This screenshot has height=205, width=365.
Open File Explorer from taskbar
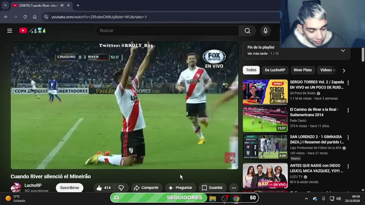pyautogui.click(x=213, y=198)
